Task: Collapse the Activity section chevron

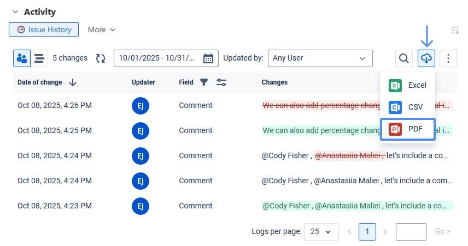Action: point(15,12)
